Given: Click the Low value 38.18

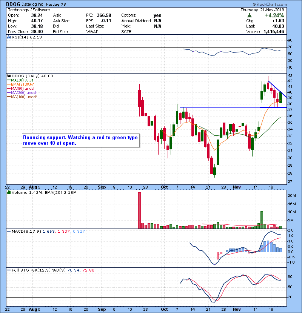Looking at the screenshot, I should pos(37,26).
